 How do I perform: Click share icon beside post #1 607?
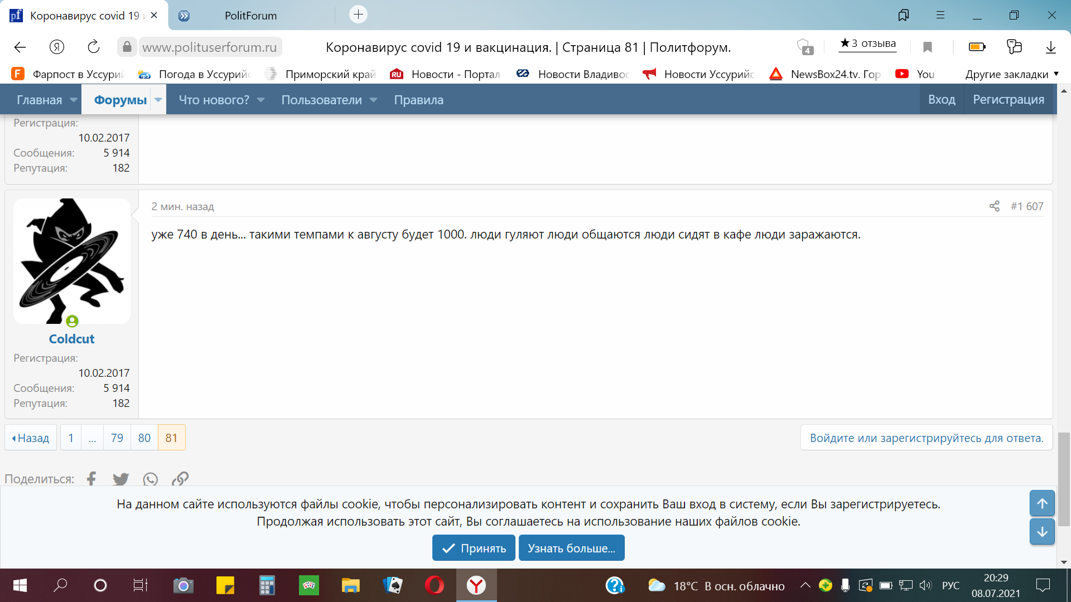coord(994,206)
